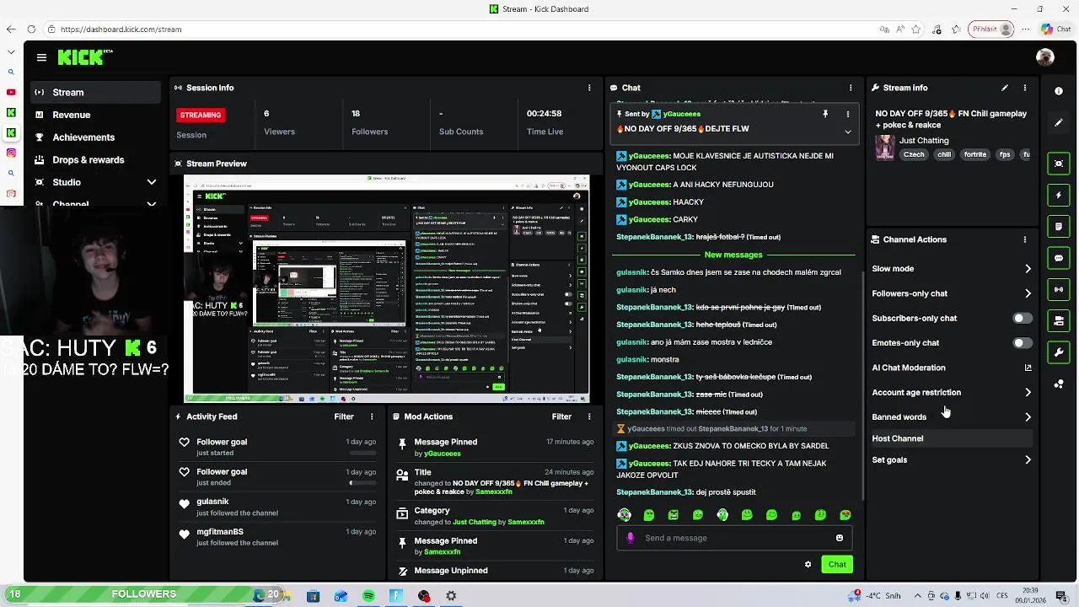Open Slow mode options
This screenshot has width=1079, height=607.
(952, 269)
